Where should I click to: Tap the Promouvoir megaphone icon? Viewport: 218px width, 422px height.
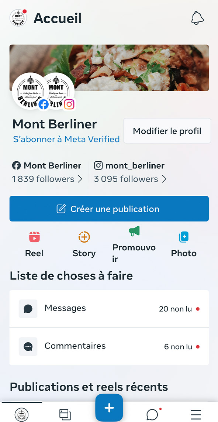[x=134, y=231]
